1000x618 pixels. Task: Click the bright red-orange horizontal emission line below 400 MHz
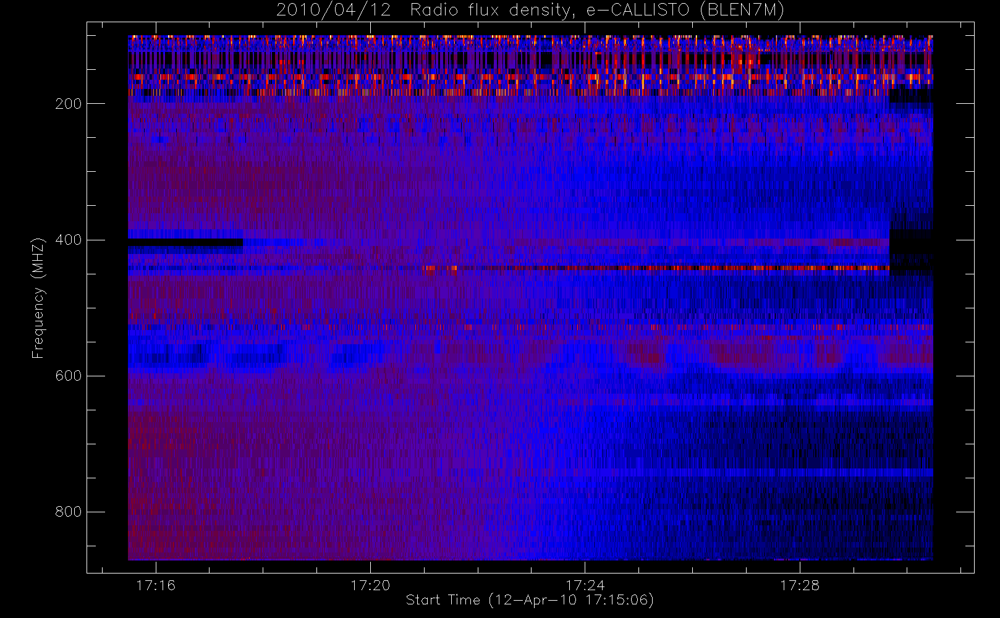655,268
